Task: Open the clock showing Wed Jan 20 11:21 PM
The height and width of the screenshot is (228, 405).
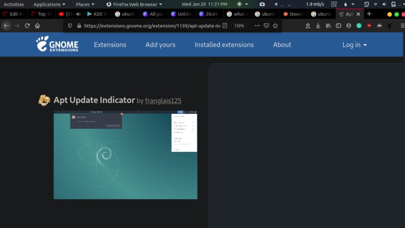Action: click(204, 4)
